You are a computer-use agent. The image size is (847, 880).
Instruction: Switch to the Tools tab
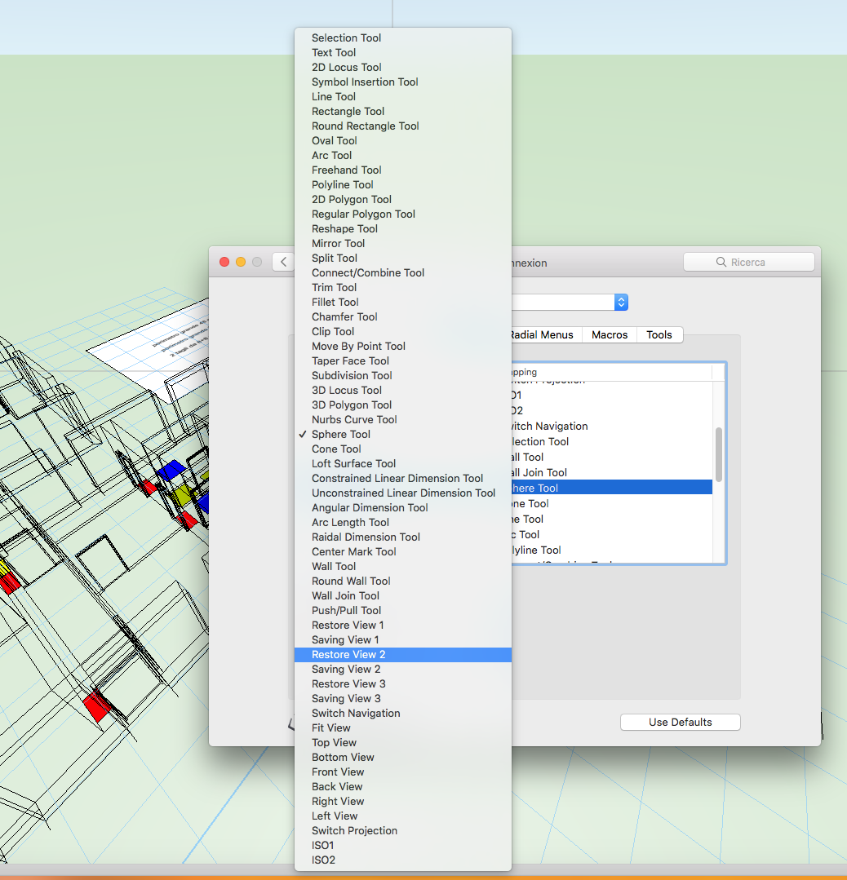point(659,334)
